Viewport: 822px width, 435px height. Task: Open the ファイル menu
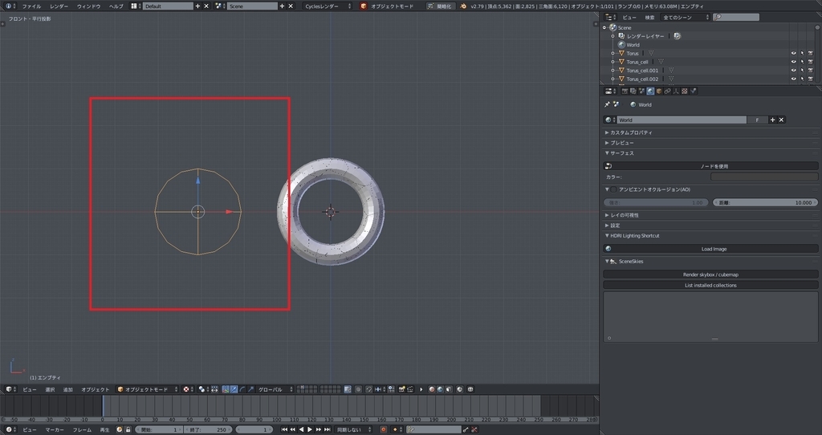click(31, 6)
